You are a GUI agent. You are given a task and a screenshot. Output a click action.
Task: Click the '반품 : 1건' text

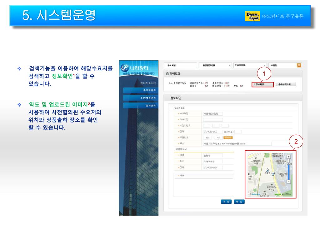tap(238, 86)
